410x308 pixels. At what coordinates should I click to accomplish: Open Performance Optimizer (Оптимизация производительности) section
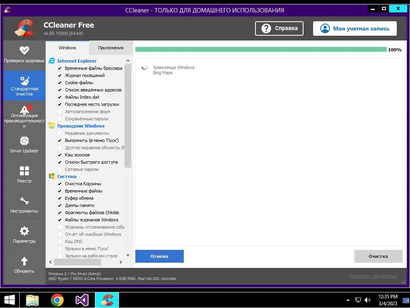pos(24,116)
